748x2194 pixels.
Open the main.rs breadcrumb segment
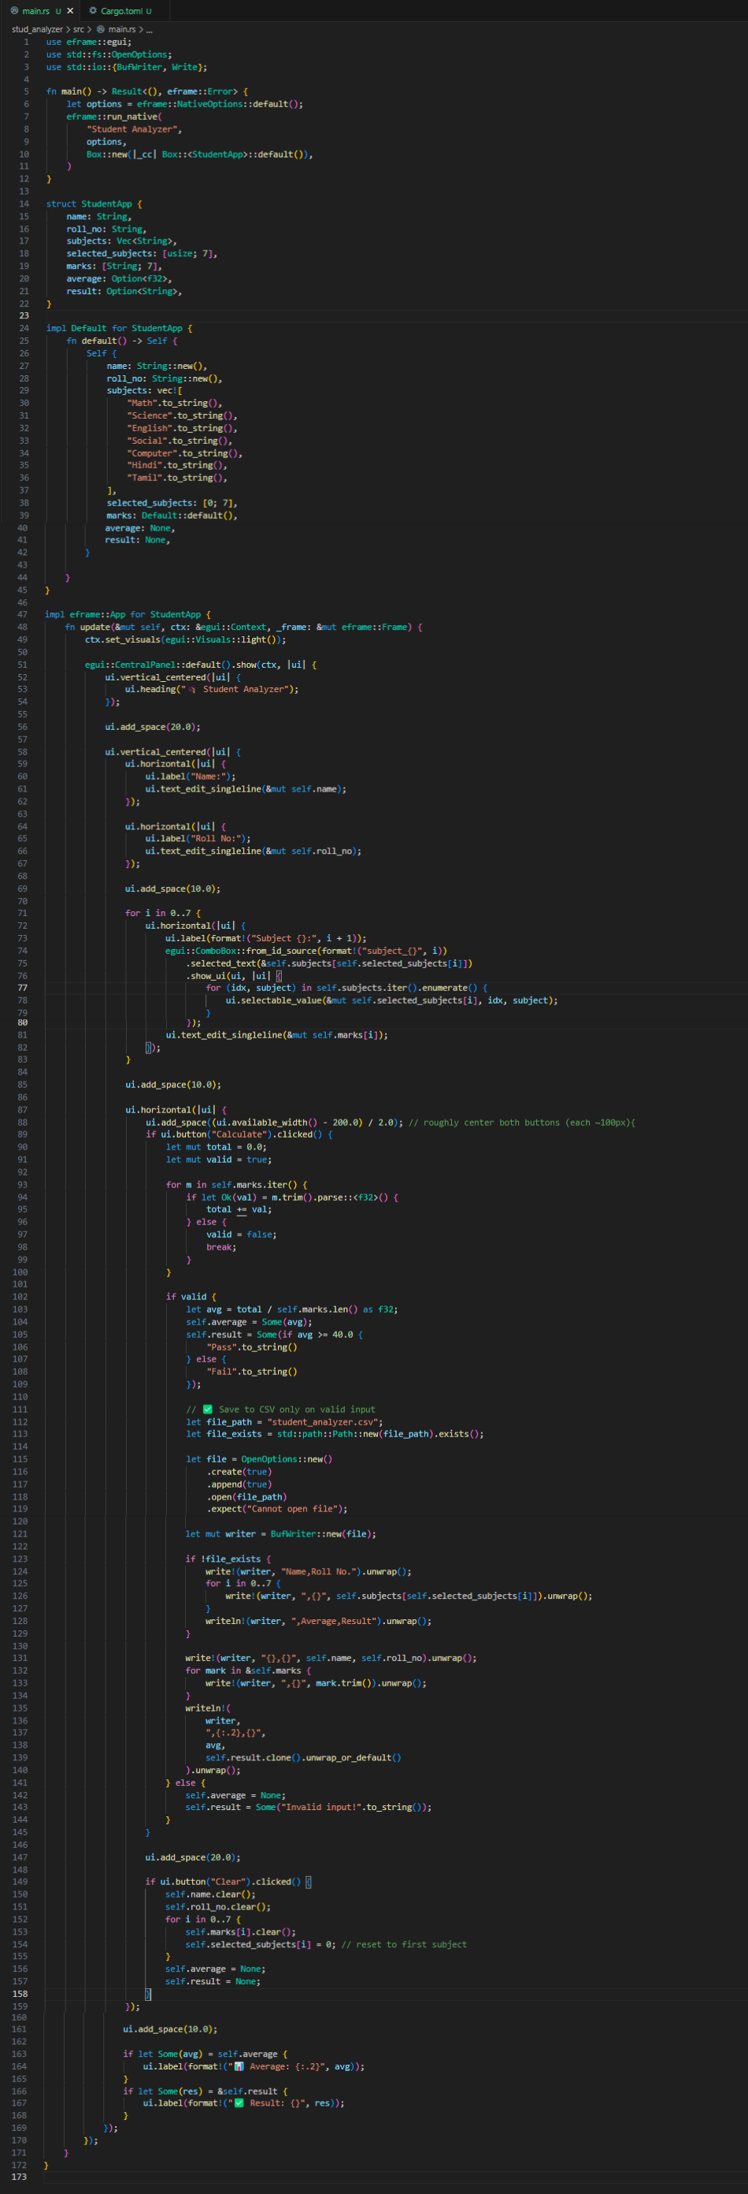tap(122, 30)
